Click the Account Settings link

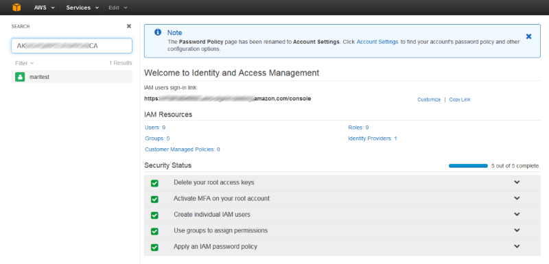[377, 42]
